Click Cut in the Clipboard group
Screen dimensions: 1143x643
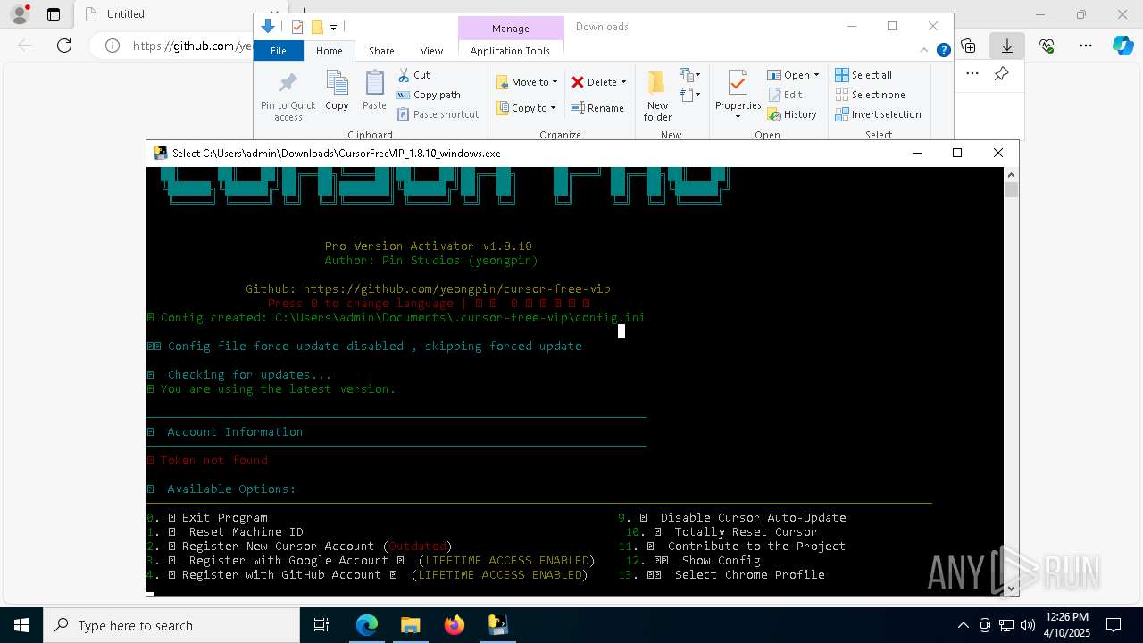[413, 75]
